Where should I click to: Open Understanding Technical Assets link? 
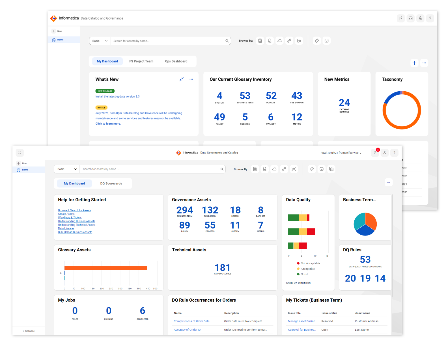pos(77,225)
